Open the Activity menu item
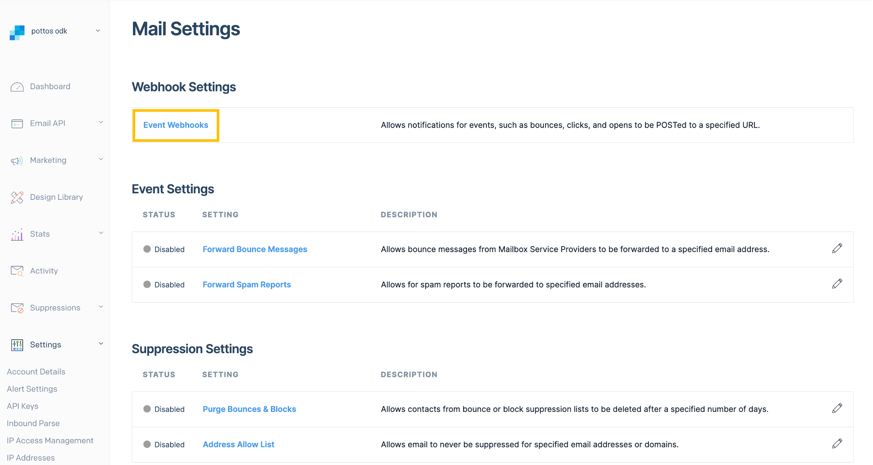 click(44, 271)
